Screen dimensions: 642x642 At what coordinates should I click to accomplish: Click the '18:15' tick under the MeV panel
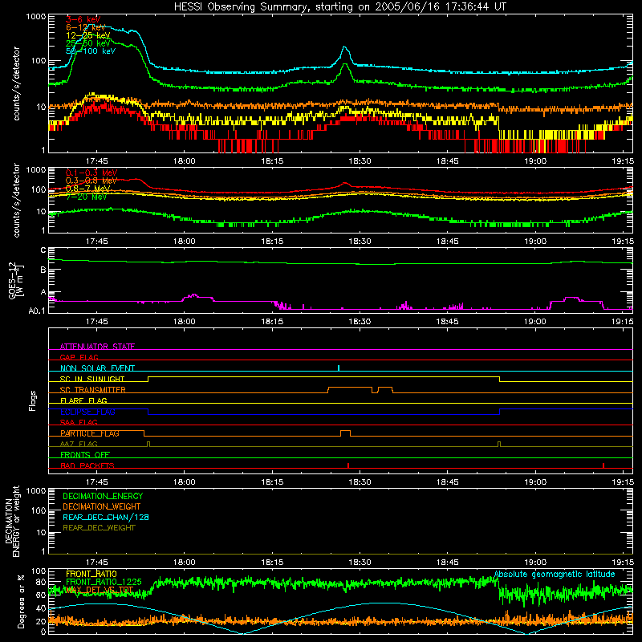(x=272, y=242)
